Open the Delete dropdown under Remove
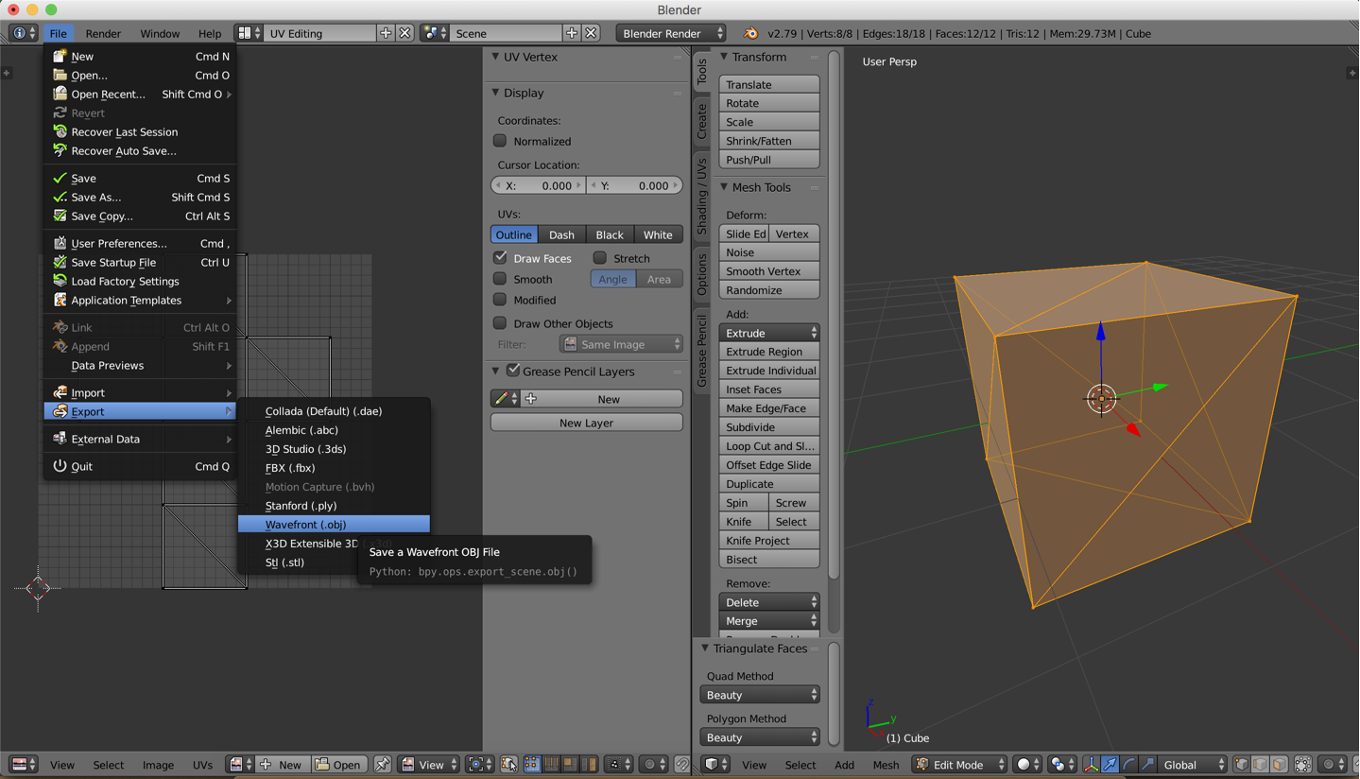This screenshot has width=1360, height=779. pyautogui.click(x=769, y=602)
